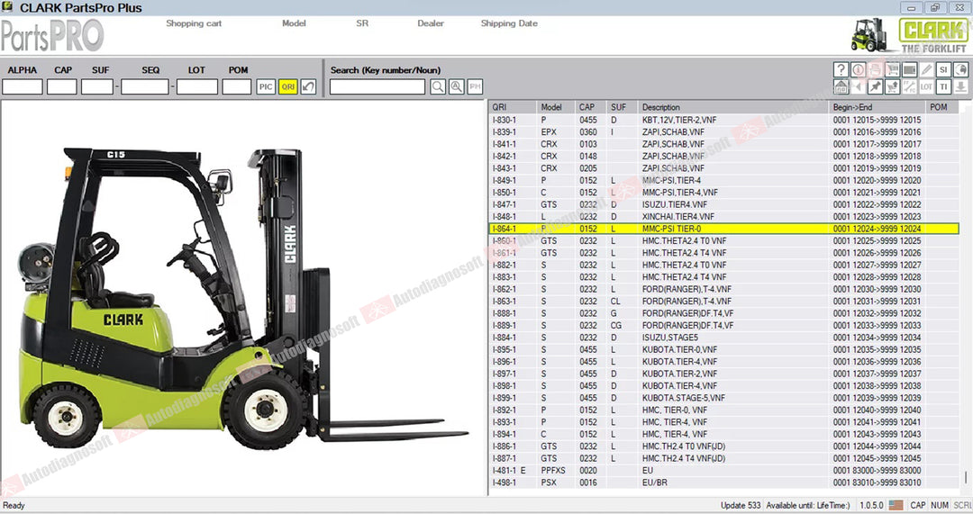Click the PH button next to search

coord(475,86)
